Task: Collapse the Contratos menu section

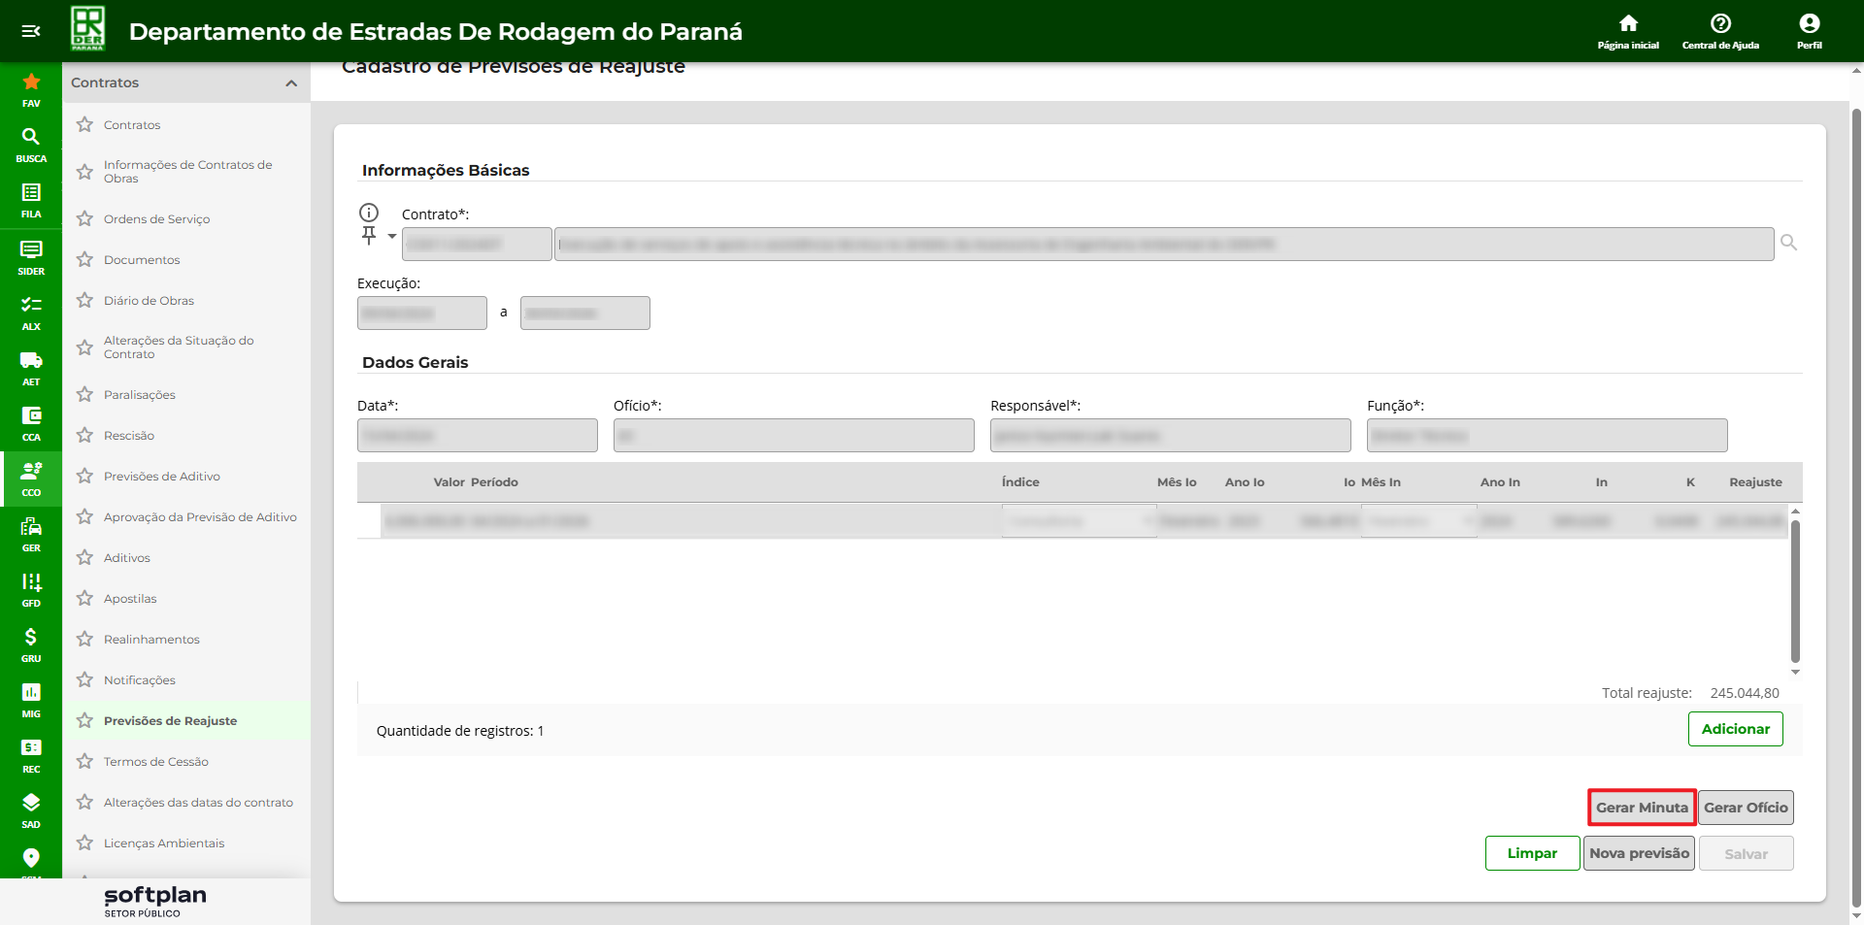Action: [x=290, y=83]
